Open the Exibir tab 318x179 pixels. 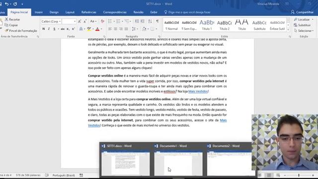(x=154, y=12)
